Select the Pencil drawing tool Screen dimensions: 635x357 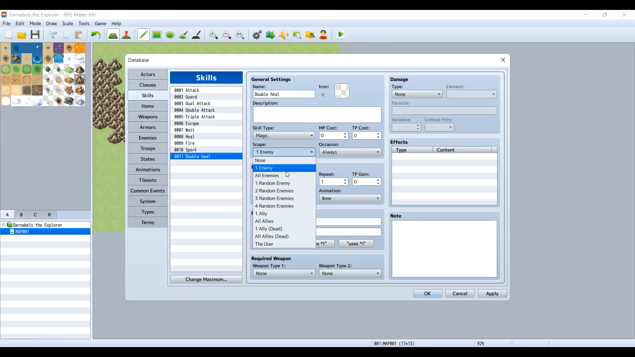click(x=144, y=35)
